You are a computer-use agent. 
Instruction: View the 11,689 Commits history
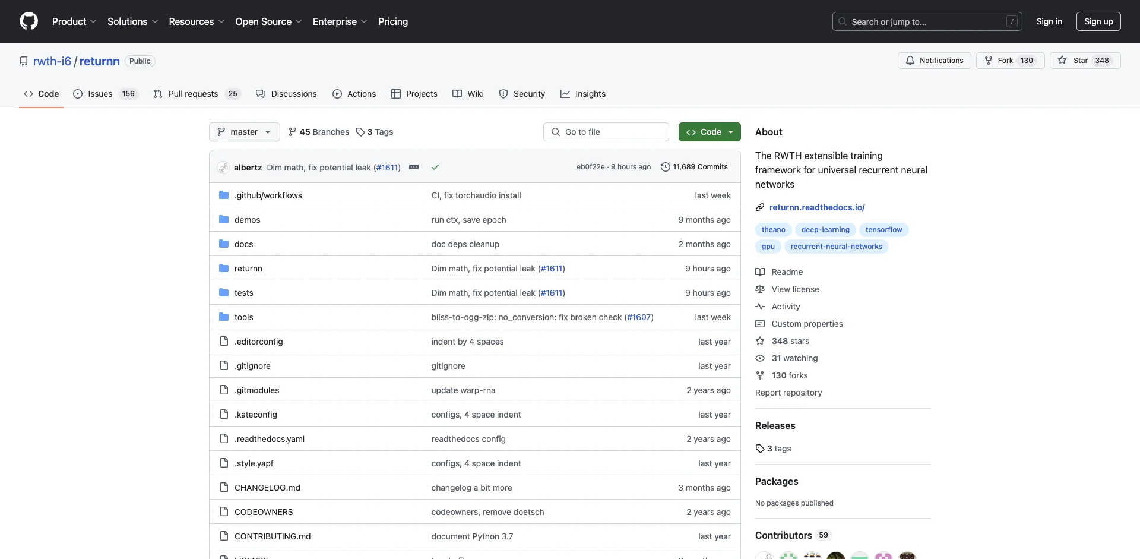pyautogui.click(x=694, y=167)
